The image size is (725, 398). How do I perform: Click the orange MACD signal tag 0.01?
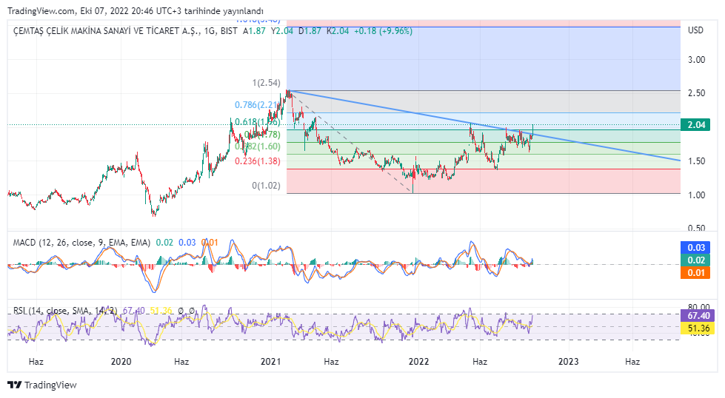(x=695, y=272)
